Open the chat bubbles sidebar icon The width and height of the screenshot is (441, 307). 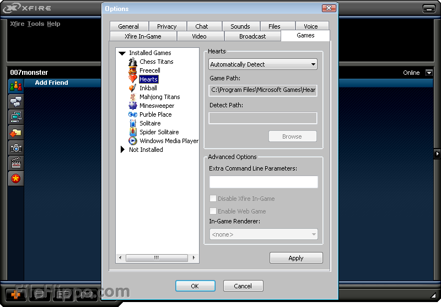[16, 101]
